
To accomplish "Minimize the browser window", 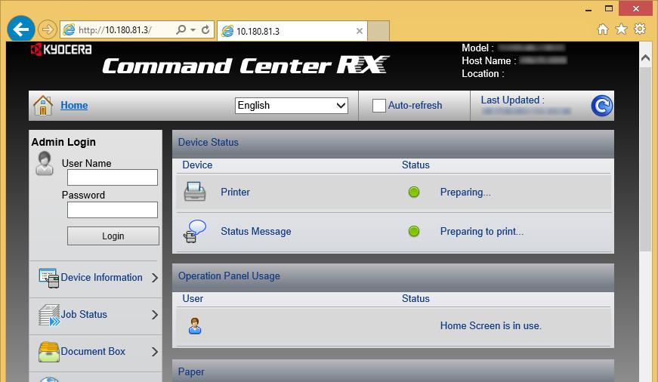I will point(588,8).
